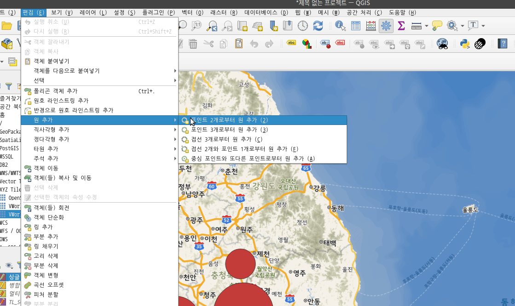Select 접선 2개와 포인트 1개로부터 원 추가
The height and width of the screenshot is (306, 515).
click(262, 149)
